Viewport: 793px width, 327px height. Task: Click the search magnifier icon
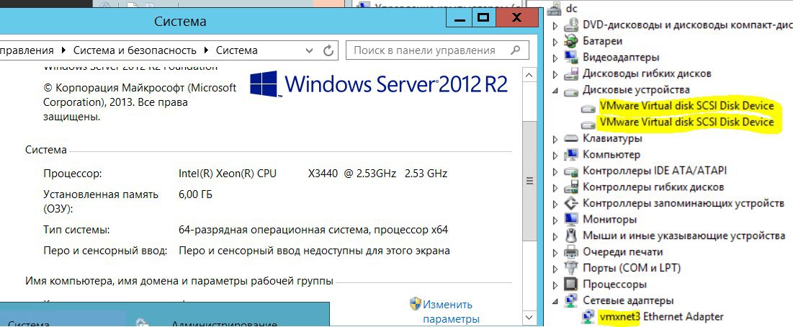click(516, 50)
